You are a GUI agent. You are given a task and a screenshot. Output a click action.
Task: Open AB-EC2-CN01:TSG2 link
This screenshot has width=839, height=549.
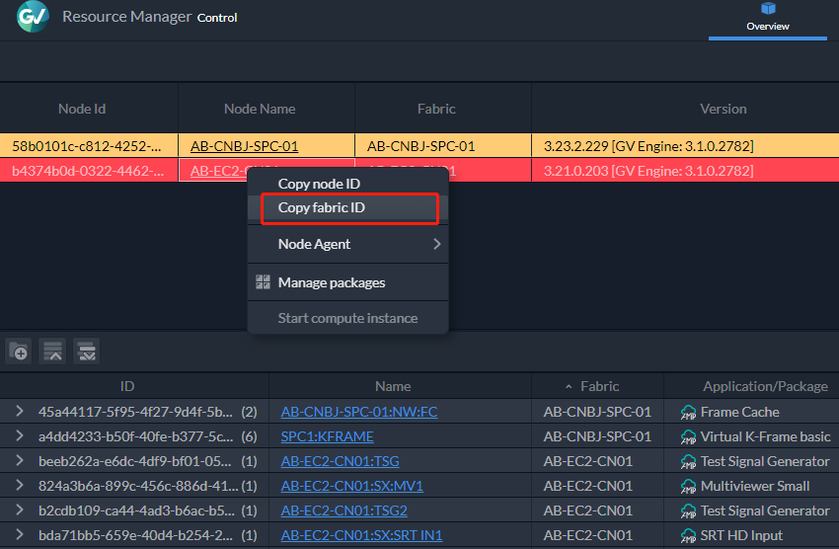[x=343, y=510]
